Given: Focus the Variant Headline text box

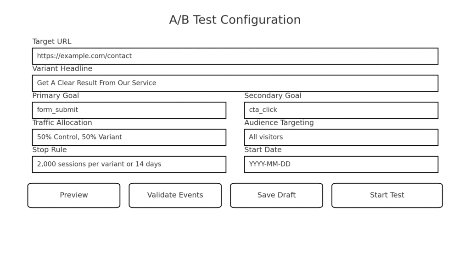Looking at the screenshot, I should (x=235, y=83).
